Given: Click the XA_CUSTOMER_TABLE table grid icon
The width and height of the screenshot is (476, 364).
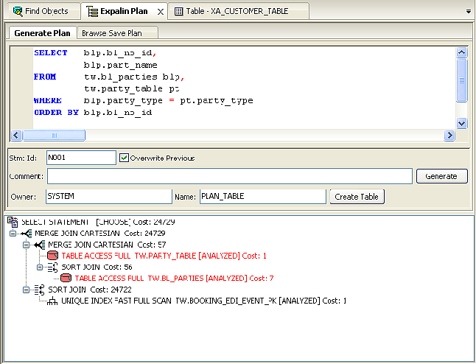Looking at the screenshot, I should pyautogui.click(x=179, y=11).
